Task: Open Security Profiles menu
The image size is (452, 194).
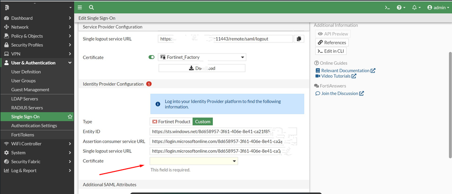Action: [37, 45]
